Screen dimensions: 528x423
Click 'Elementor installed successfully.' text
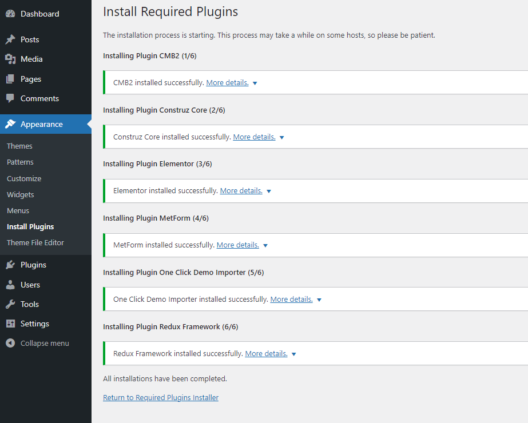(x=165, y=191)
